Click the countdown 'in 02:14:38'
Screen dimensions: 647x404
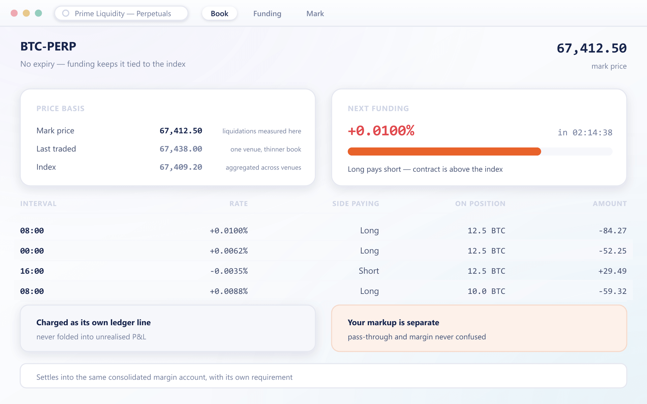point(585,133)
